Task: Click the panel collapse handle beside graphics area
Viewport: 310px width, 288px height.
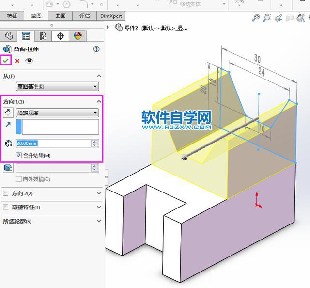Action: point(106,177)
